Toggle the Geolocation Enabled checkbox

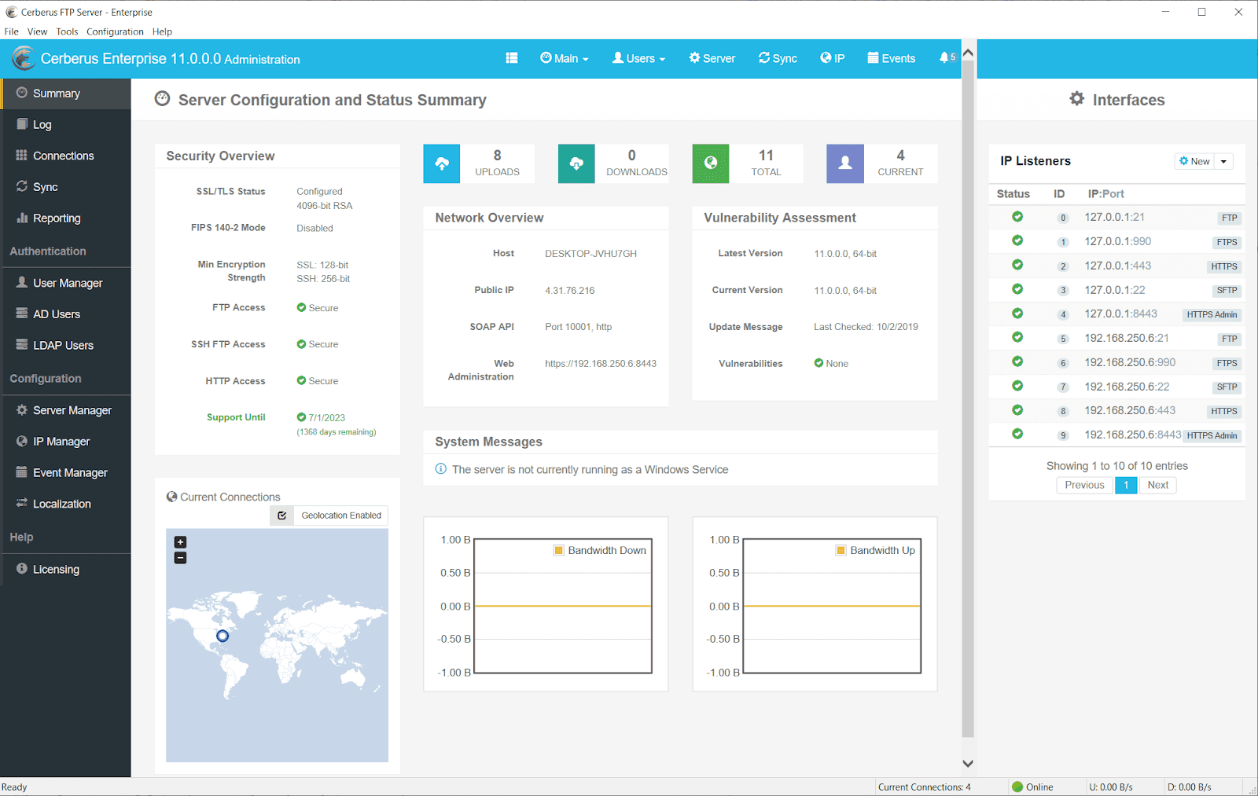[x=282, y=515]
